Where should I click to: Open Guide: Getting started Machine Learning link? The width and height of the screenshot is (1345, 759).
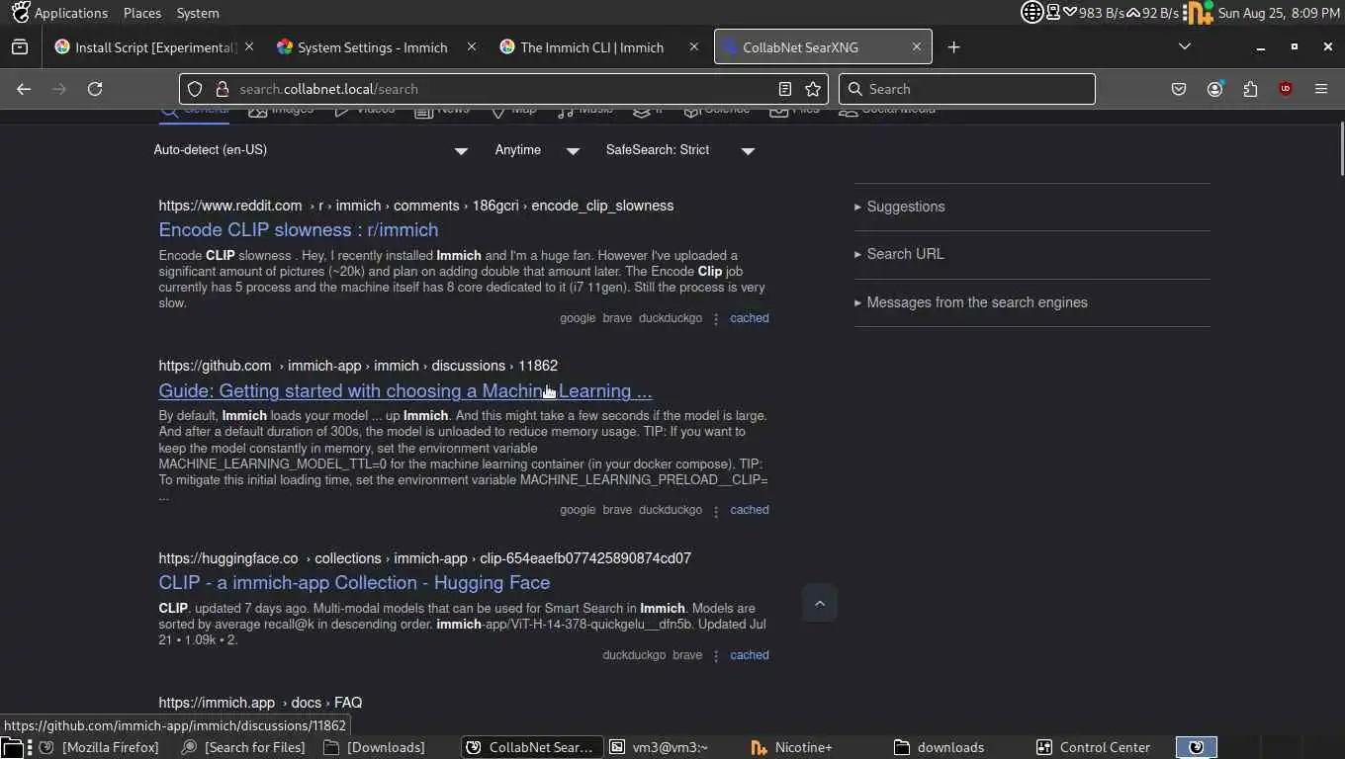pyautogui.click(x=405, y=391)
